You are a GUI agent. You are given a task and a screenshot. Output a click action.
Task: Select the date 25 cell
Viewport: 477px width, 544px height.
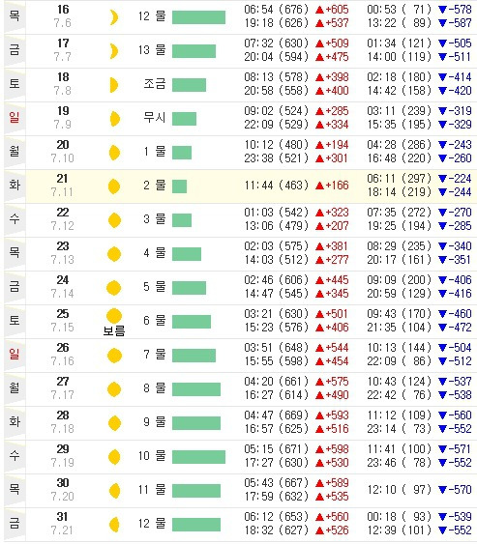(63, 314)
